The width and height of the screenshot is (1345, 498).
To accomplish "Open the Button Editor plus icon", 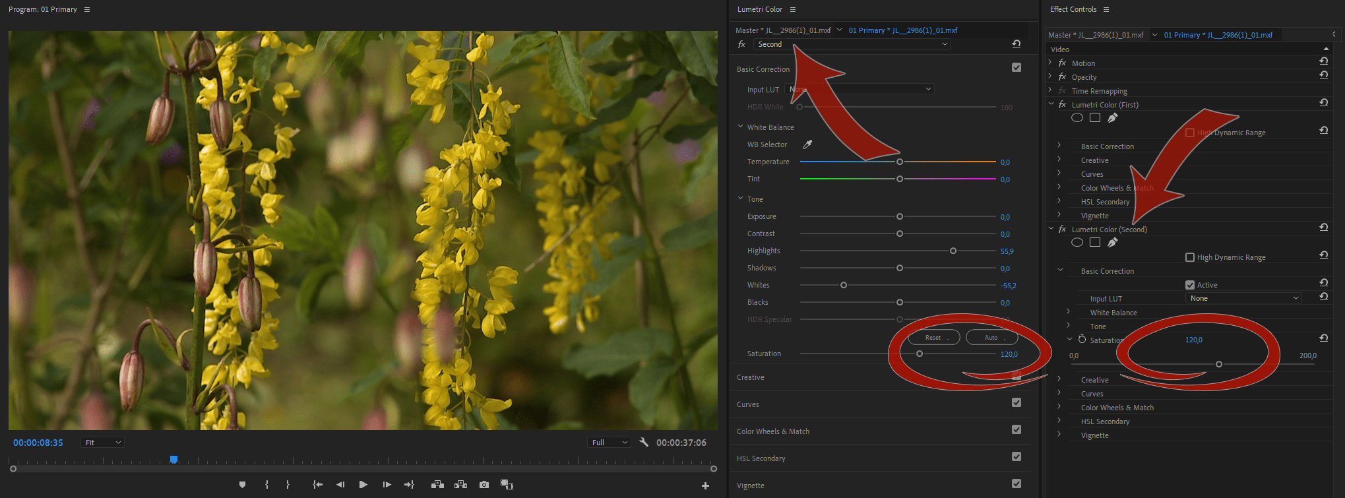I will pos(705,486).
